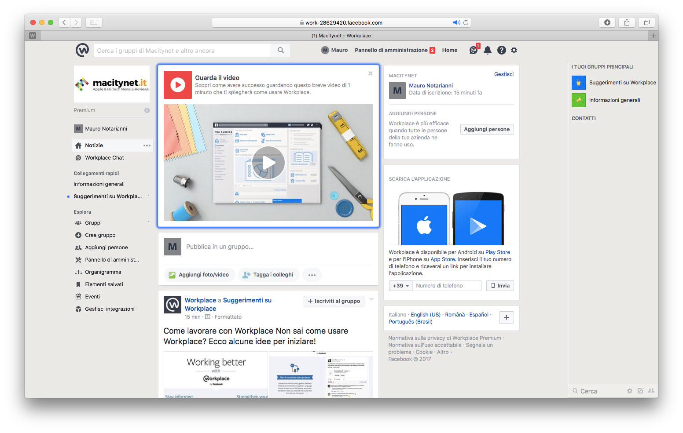Click the pinned Workplace tab icon
Screen dimensions: 683x433
[33, 36]
